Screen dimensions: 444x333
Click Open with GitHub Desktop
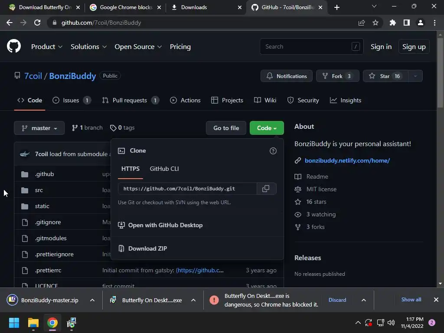160,225
